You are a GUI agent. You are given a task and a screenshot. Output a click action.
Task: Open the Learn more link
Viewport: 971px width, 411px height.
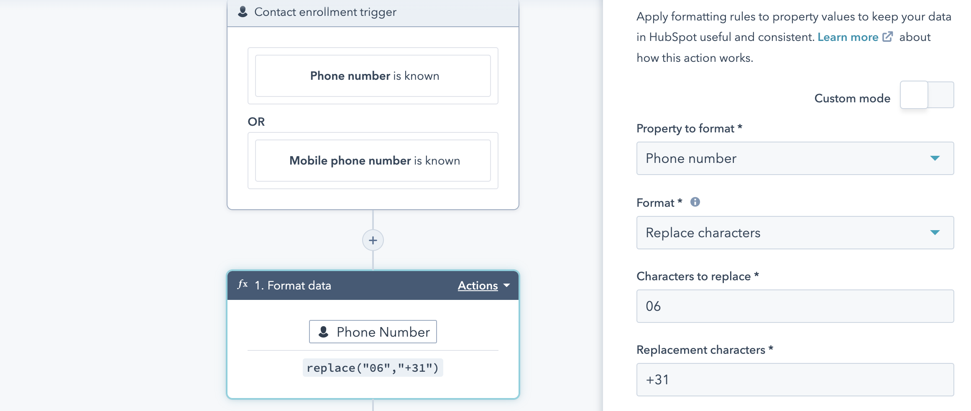click(x=848, y=37)
